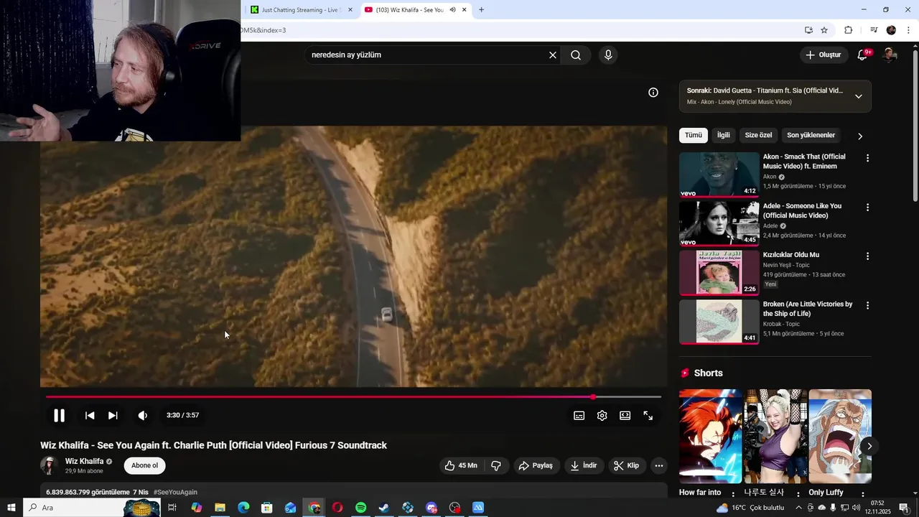Open options for Adele Someone Like You
The image size is (919, 517).
pyautogui.click(x=867, y=208)
